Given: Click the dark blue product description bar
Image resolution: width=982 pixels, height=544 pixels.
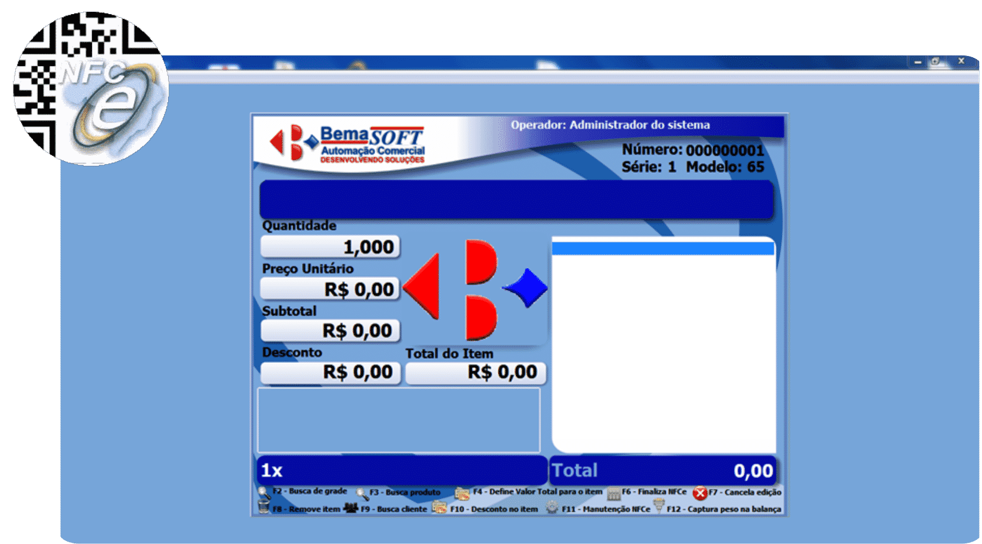Looking at the screenshot, I should pyautogui.click(x=517, y=199).
